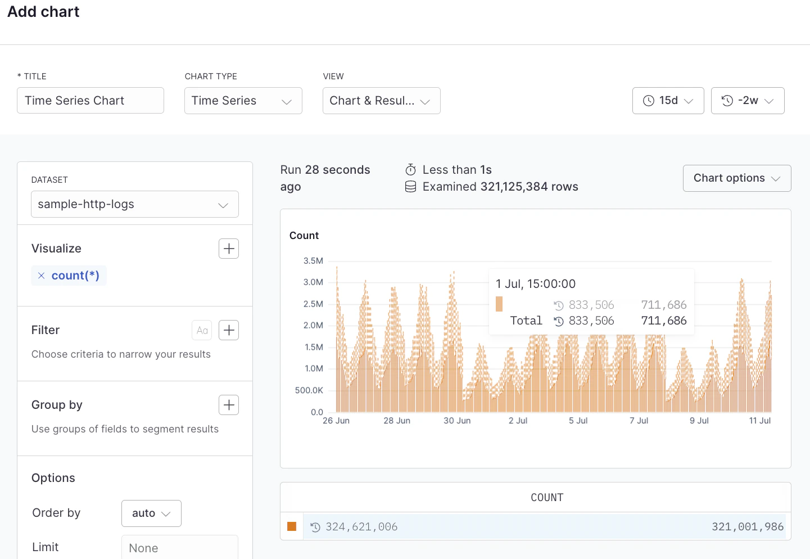Add a new Visualize clause with the plus icon
The height and width of the screenshot is (559, 810).
tap(228, 248)
